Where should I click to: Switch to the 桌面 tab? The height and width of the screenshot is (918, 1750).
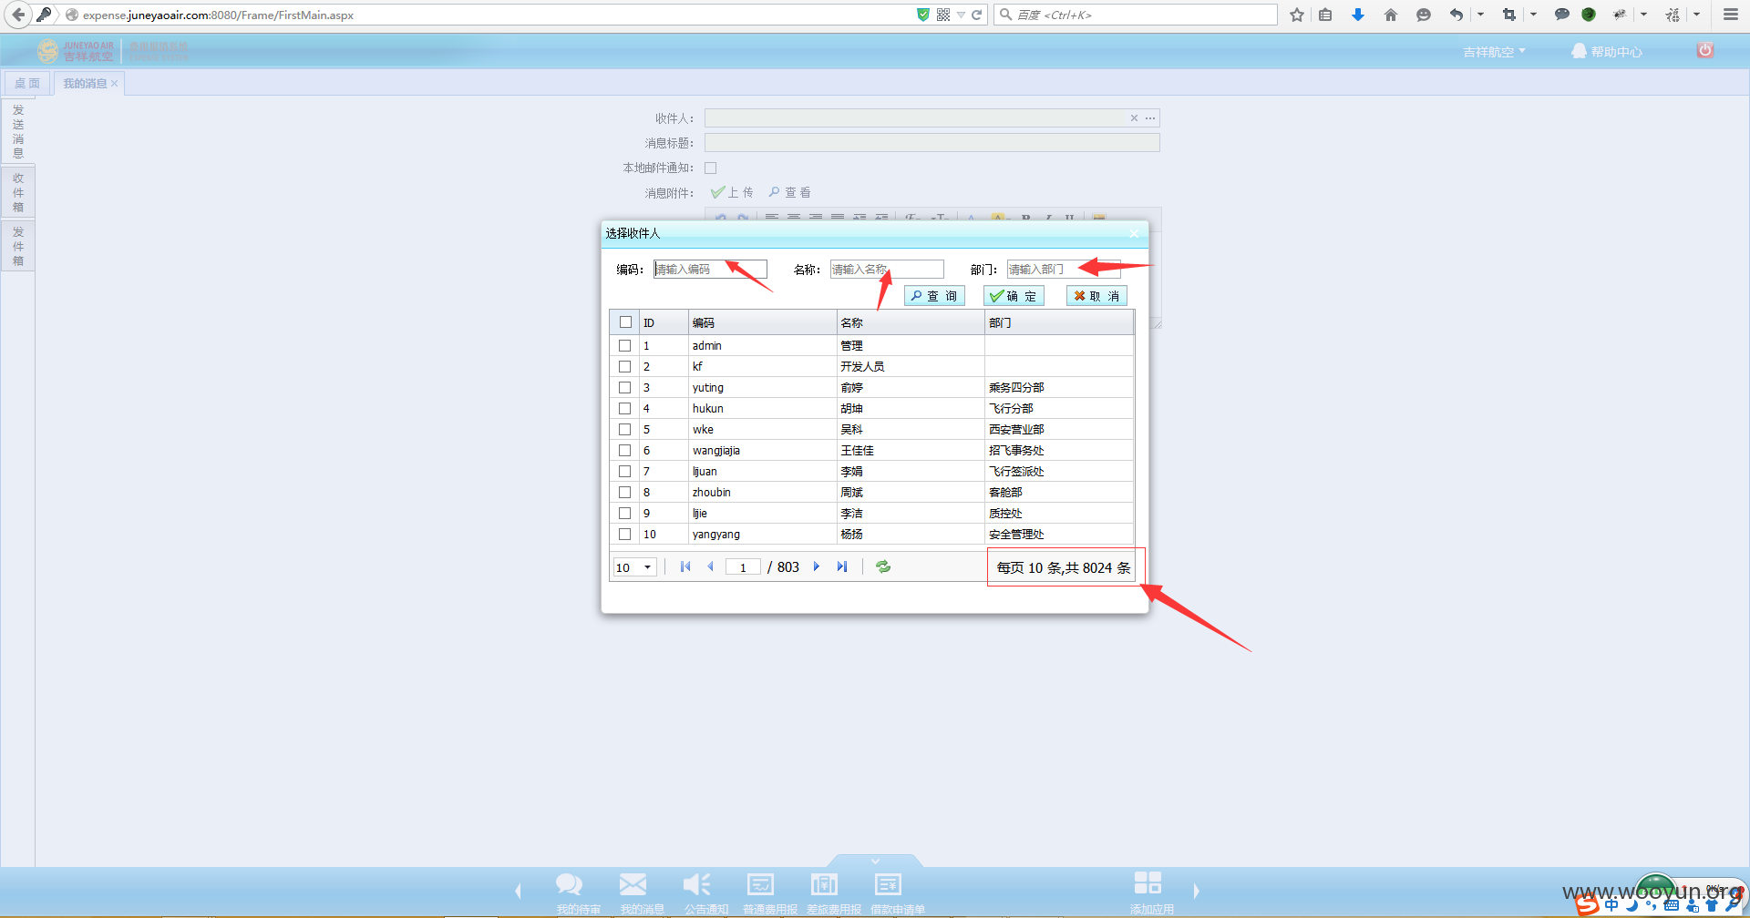pyautogui.click(x=27, y=83)
